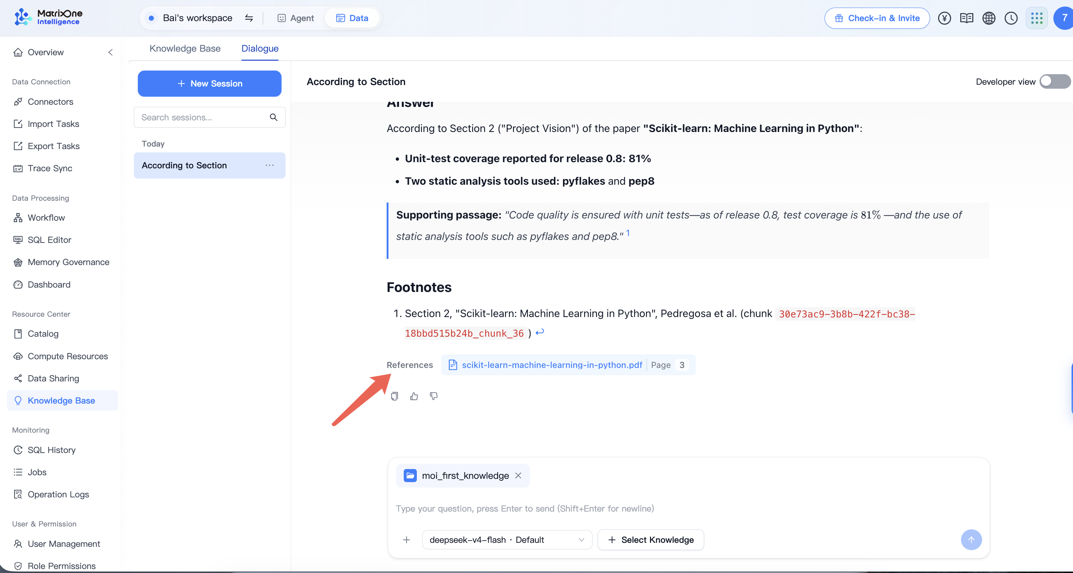The width and height of the screenshot is (1073, 573).
Task: Open the documentation book icon
Action: pos(966,18)
